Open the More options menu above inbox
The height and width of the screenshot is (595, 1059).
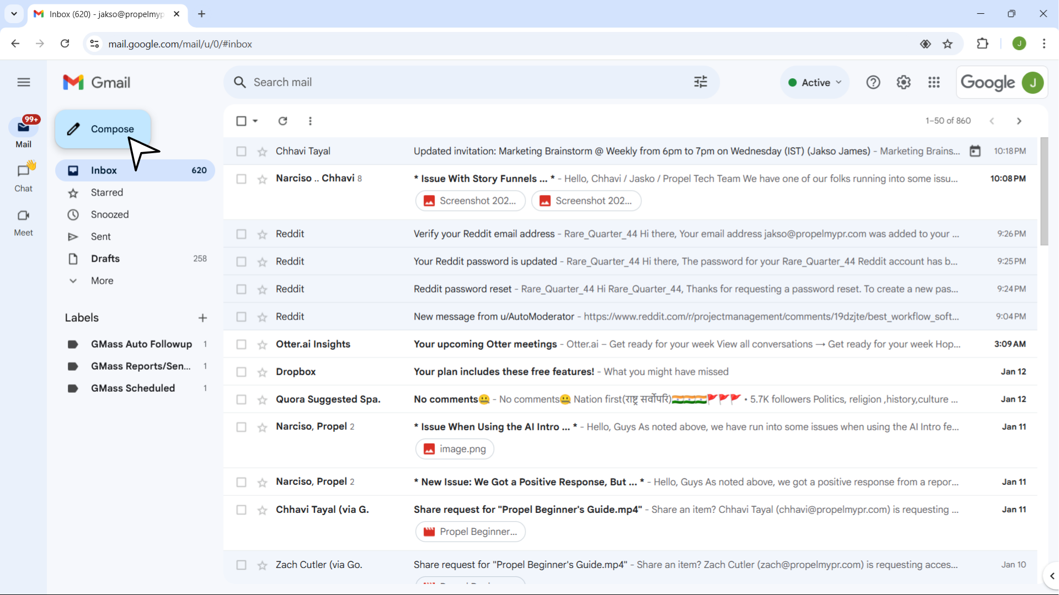pyautogui.click(x=311, y=121)
